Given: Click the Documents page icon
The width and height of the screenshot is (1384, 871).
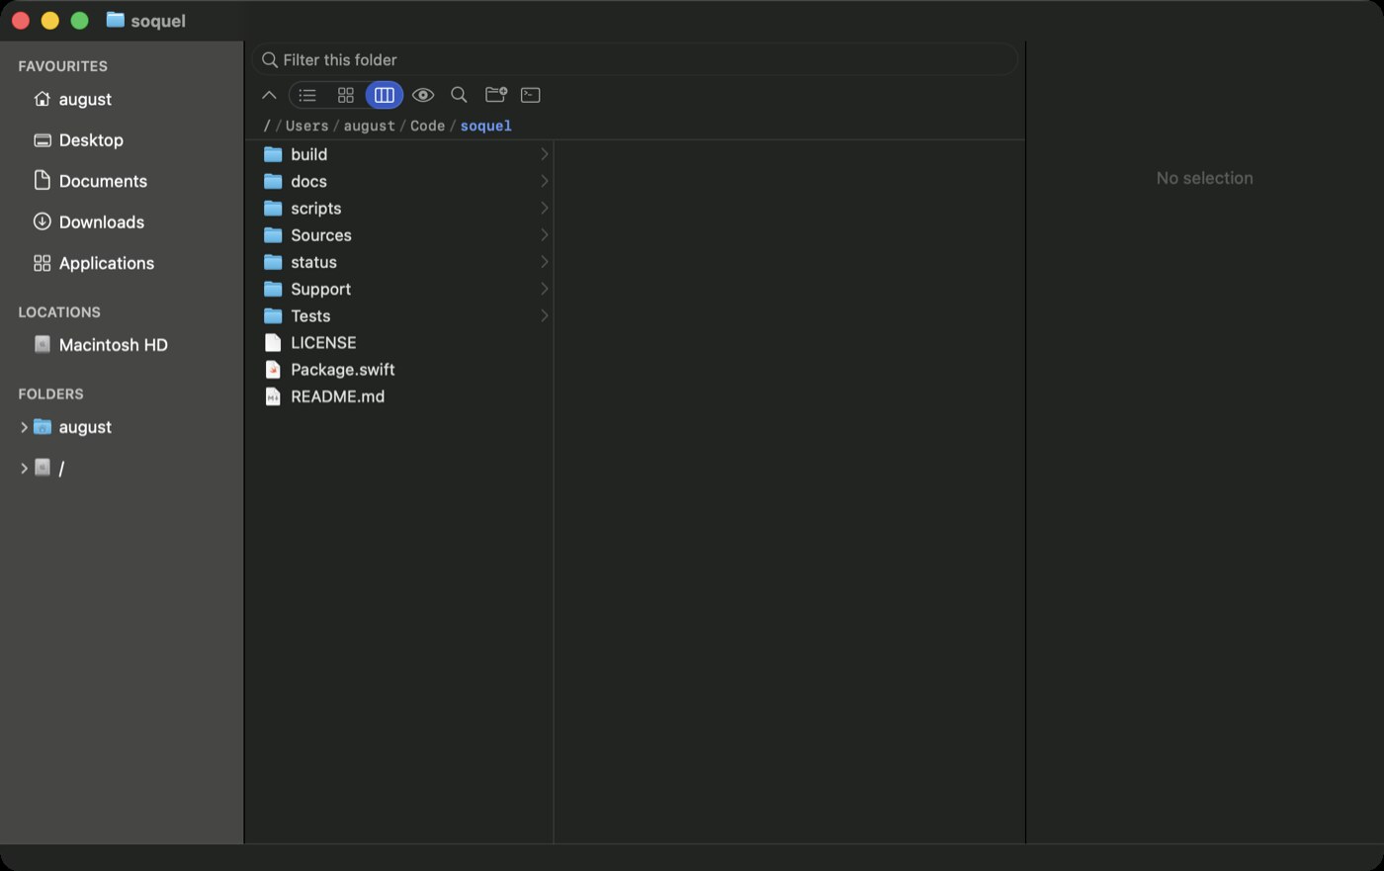Looking at the screenshot, I should pos(42,180).
